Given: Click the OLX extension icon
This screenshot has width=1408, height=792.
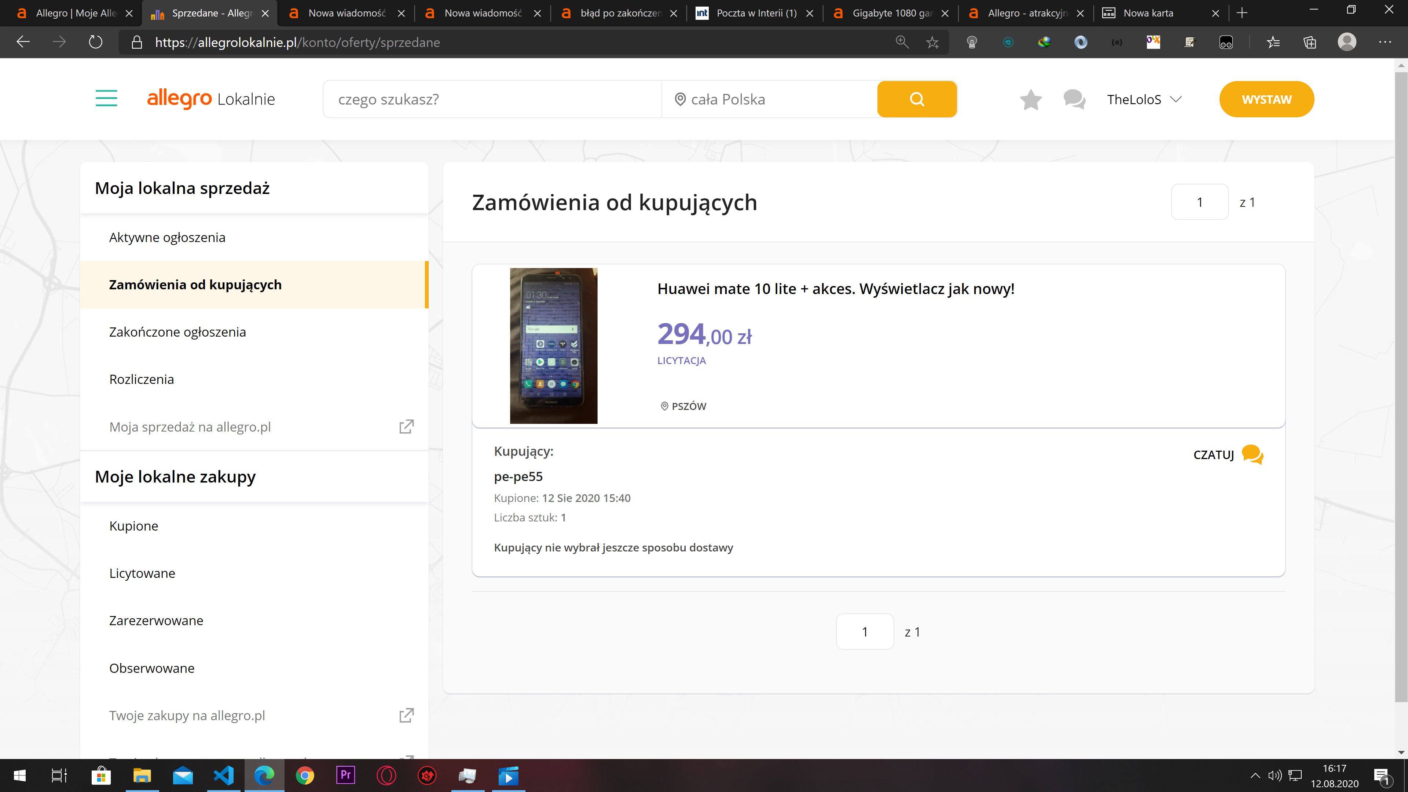Looking at the screenshot, I should pyautogui.click(x=1153, y=42).
